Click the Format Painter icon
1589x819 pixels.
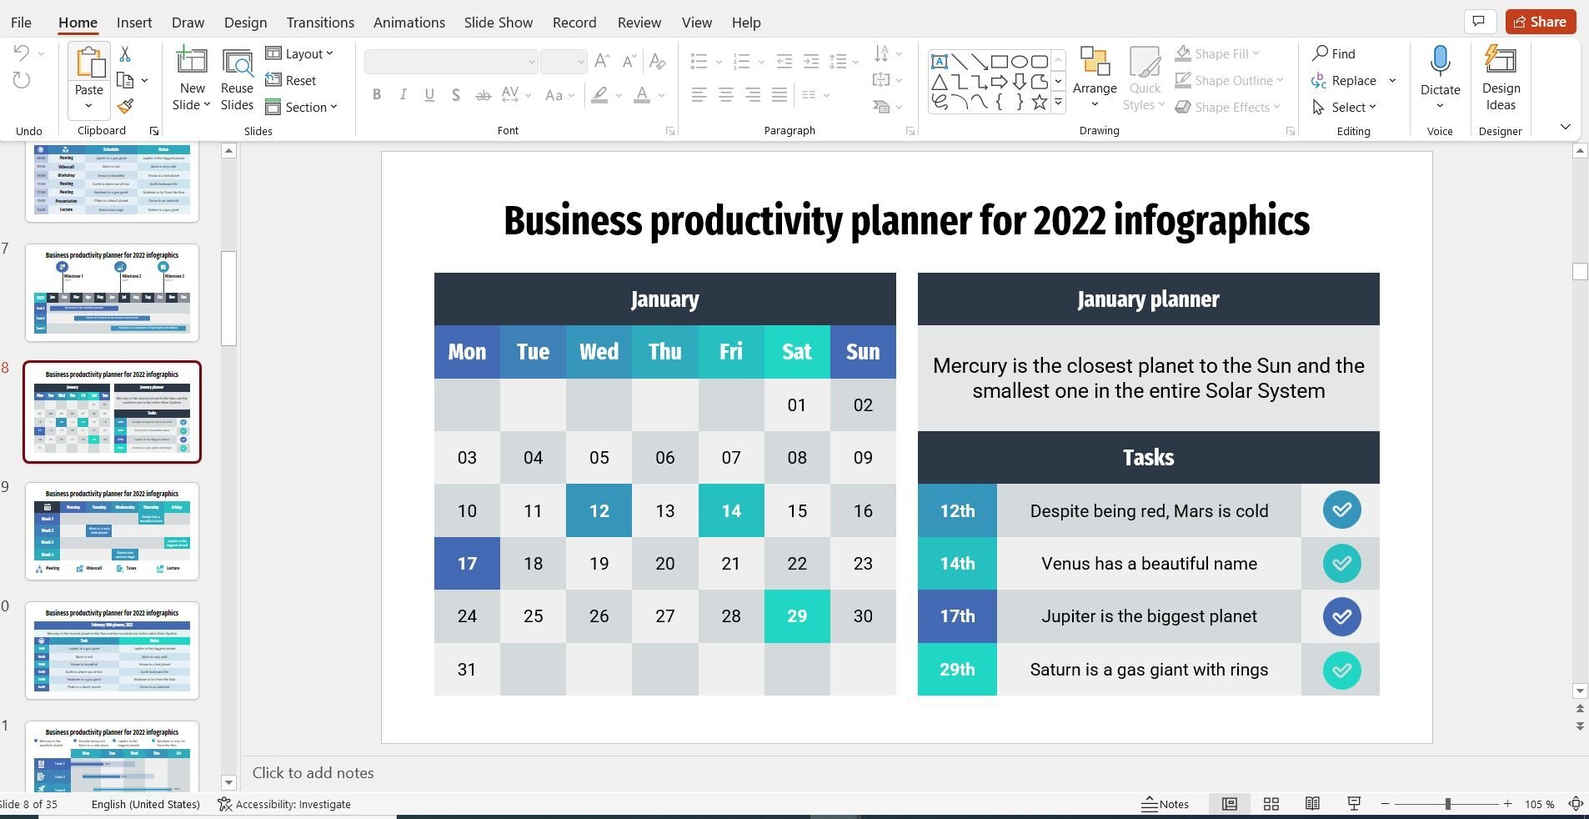(x=125, y=107)
